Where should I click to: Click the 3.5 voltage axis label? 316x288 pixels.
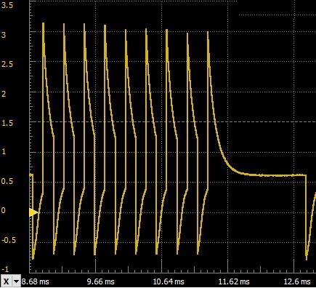coord(7,6)
